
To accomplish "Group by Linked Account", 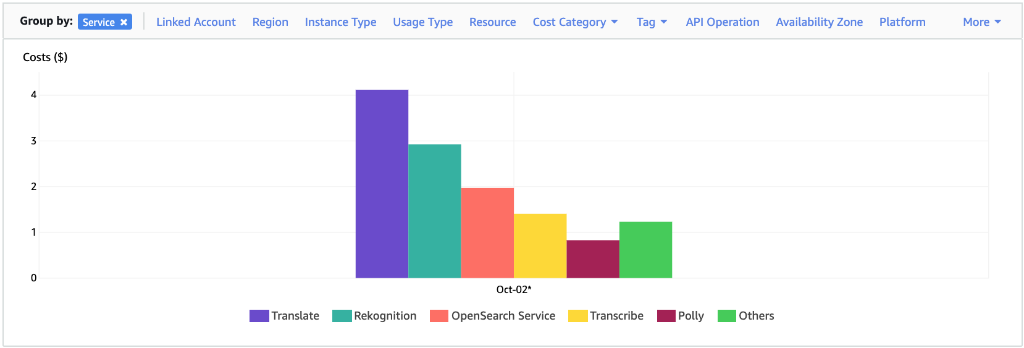I will point(196,22).
